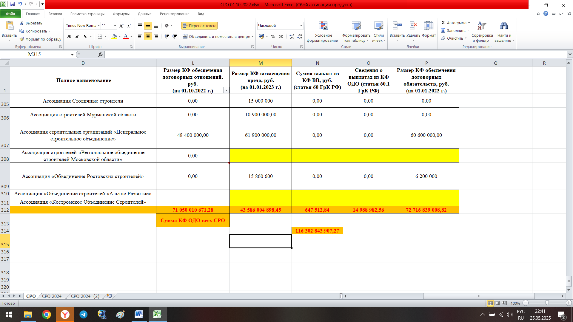This screenshot has height=322, width=573.
Task: Click the font color red A swatch
Action: coord(126,36)
